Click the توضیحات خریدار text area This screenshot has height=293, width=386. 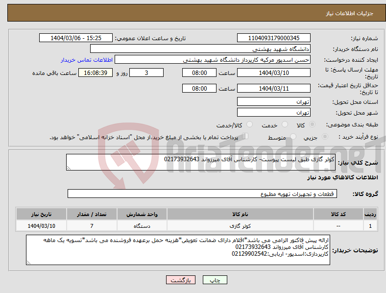(x=178, y=250)
